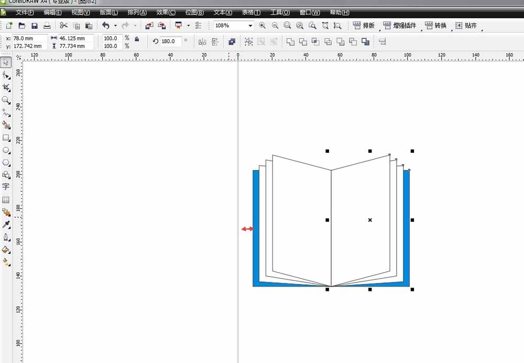Image resolution: width=524 pixels, height=363 pixels.
Task: Click the 贴齐 snap button
Action: 466,26
